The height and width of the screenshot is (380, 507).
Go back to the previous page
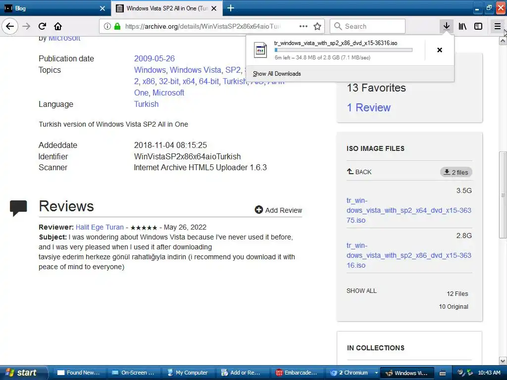point(10,26)
